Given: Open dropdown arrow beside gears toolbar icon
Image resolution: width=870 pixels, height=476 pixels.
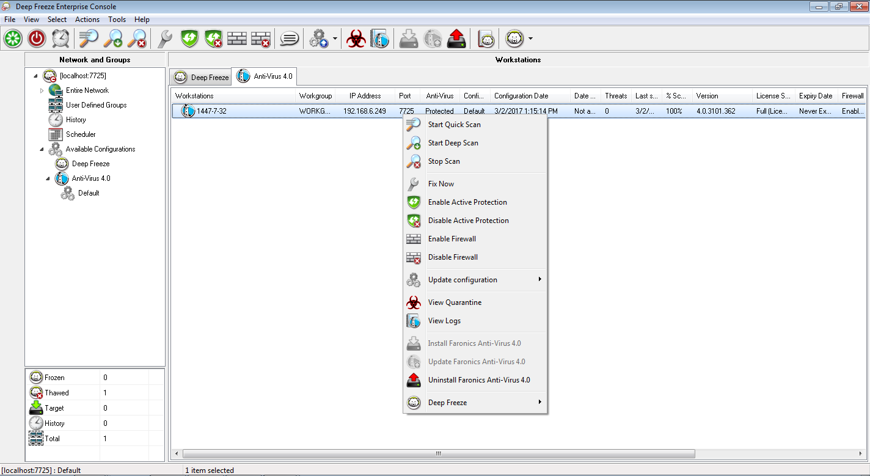Looking at the screenshot, I should pos(335,39).
